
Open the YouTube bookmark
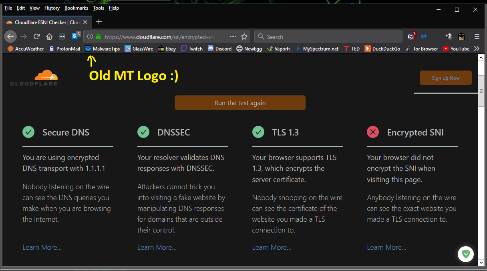coord(456,49)
